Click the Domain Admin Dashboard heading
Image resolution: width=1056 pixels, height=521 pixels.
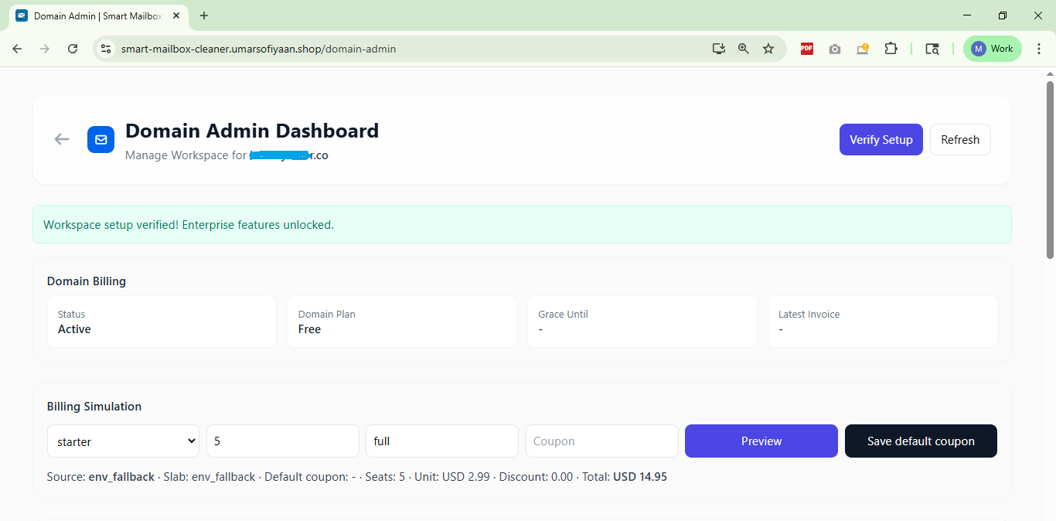click(252, 131)
